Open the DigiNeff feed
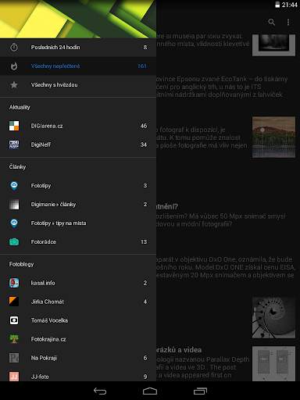This screenshot has height=400, width=300. pos(78,145)
